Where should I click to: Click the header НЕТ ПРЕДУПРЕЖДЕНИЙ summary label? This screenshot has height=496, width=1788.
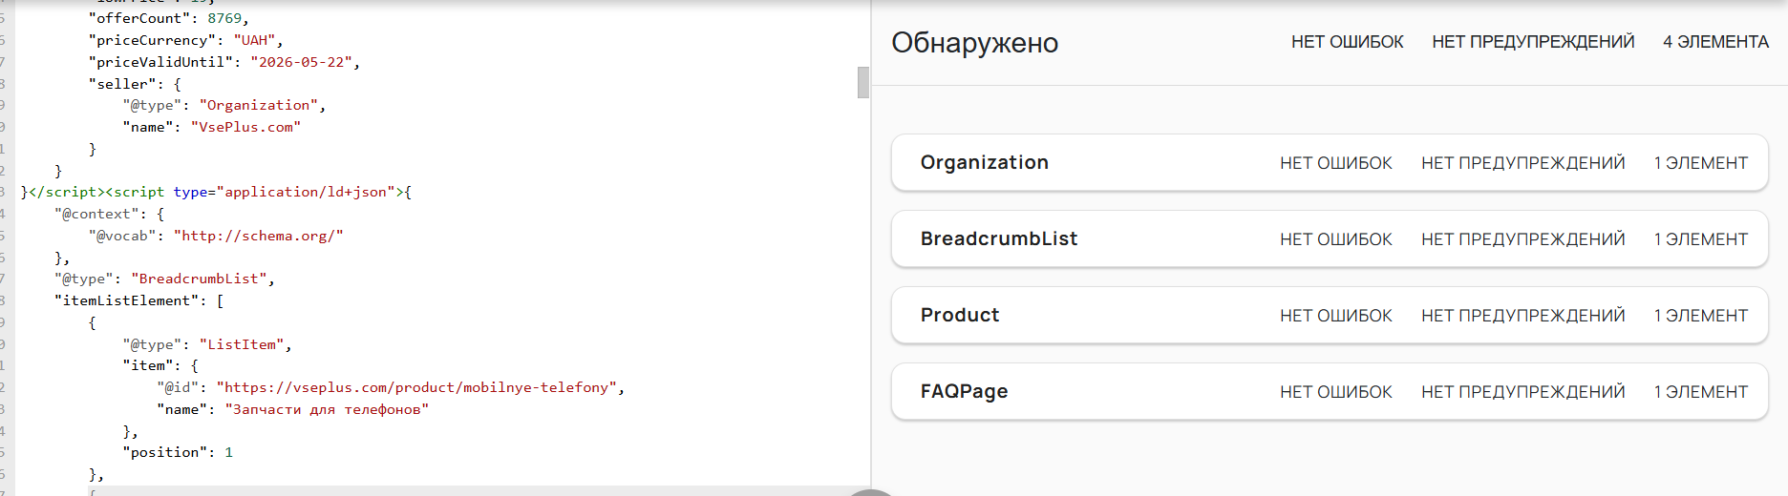pyautogui.click(x=1532, y=42)
